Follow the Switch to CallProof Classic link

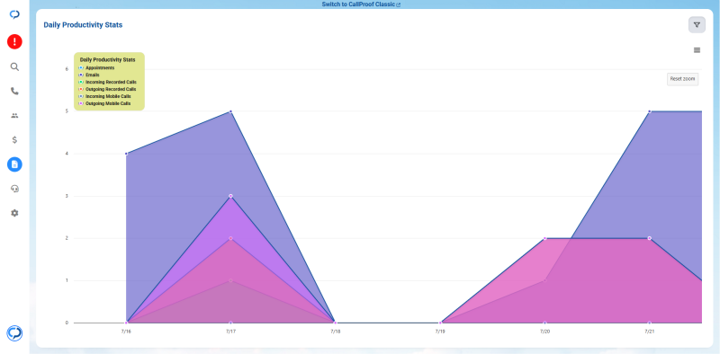click(x=361, y=4)
